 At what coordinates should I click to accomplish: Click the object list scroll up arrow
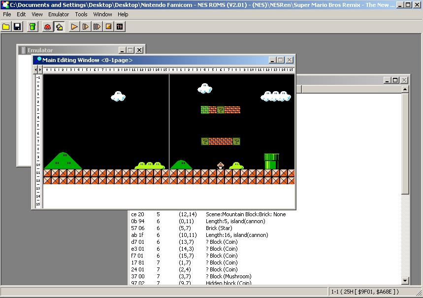pos(405,89)
